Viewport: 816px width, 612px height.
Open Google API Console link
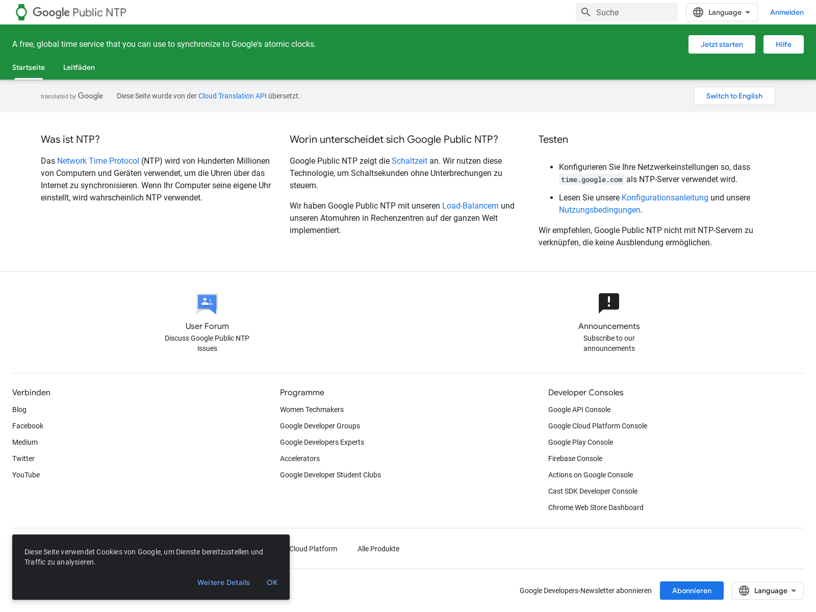point(579,410)
